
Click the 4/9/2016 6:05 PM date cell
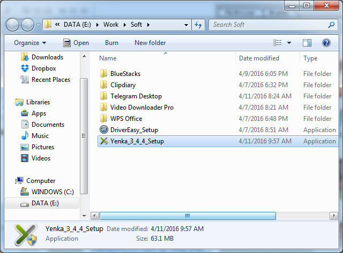(263, 74)
